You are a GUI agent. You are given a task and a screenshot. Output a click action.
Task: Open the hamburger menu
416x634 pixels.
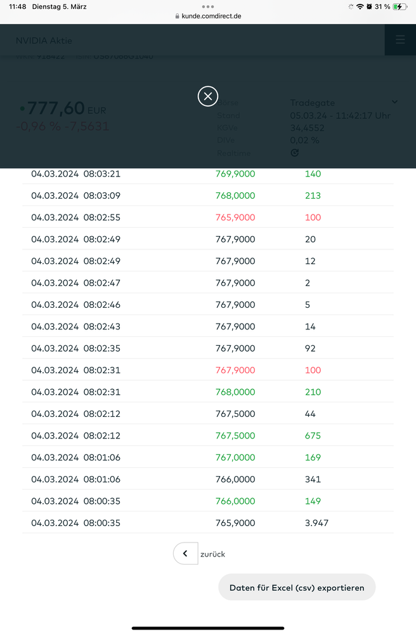tap(400, 40)
